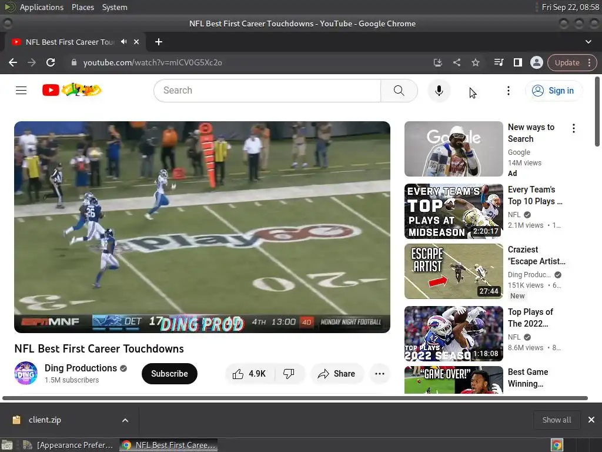Expand client.zip download options chevron

pos(125,420)
